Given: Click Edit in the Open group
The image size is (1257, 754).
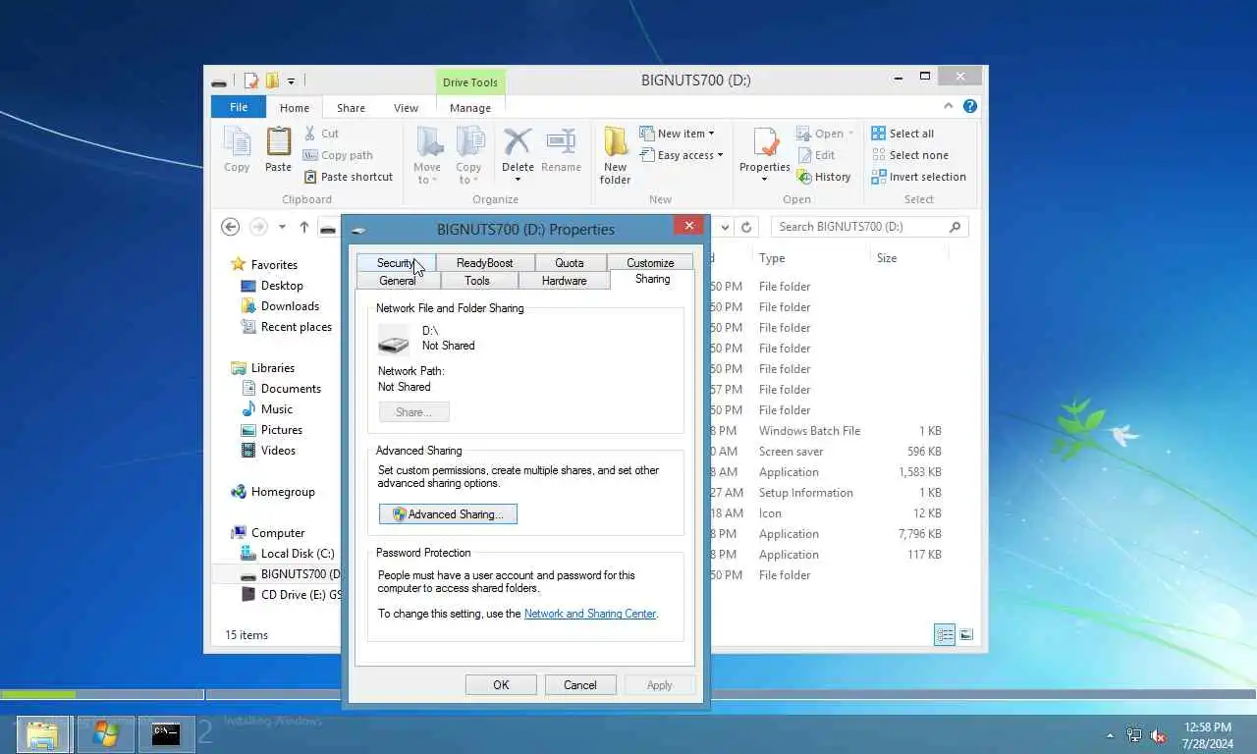Looking at the screenshot, I should tap(816, 155).
